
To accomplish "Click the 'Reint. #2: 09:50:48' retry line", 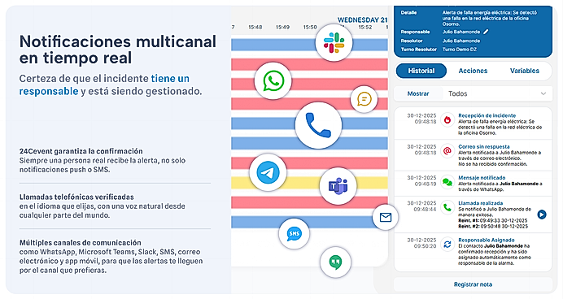I will 493,226.
